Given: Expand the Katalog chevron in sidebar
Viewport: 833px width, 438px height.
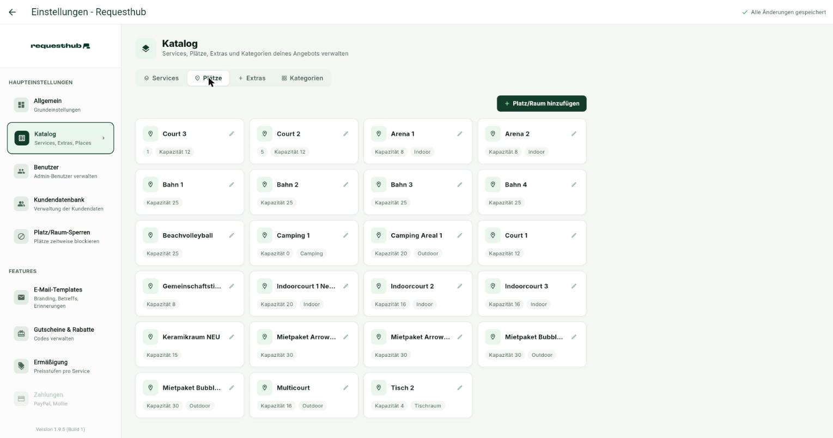Looking at the screenshot, I should 104,138.
